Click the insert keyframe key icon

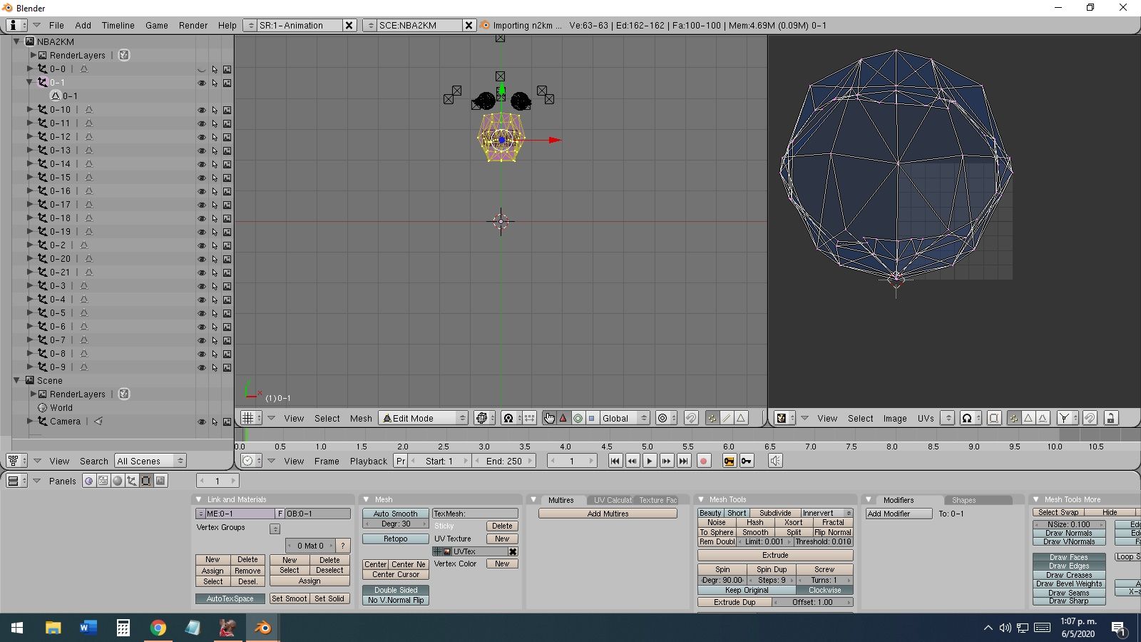coord(747,461)
